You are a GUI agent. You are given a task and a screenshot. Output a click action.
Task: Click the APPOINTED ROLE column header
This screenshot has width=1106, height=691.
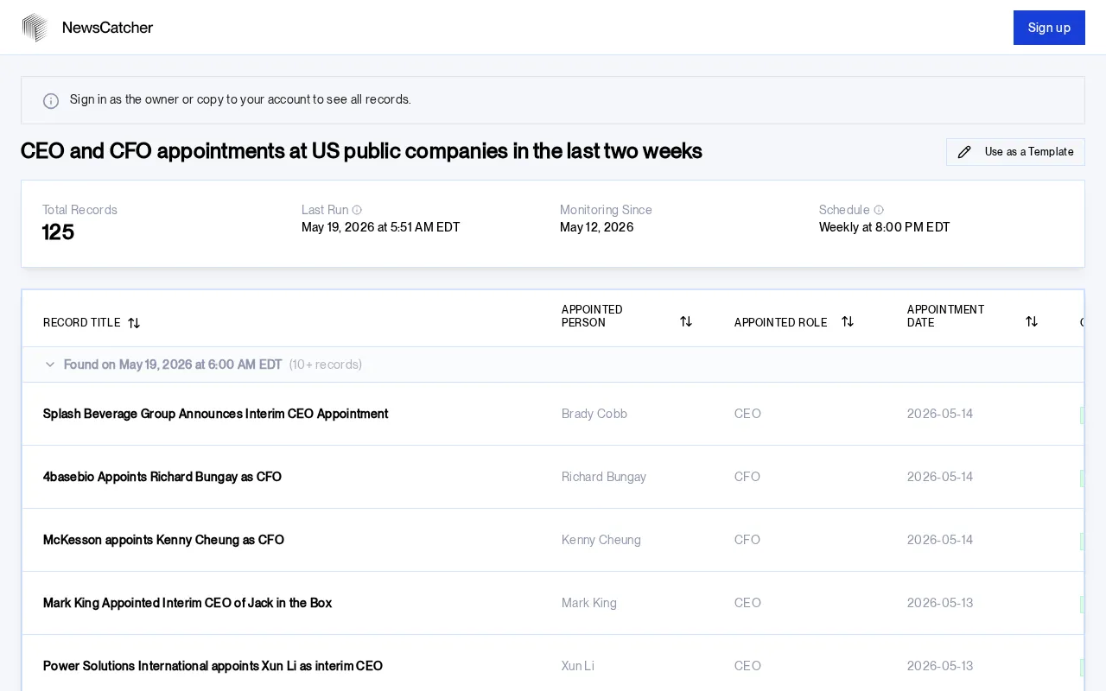[780, 323]
